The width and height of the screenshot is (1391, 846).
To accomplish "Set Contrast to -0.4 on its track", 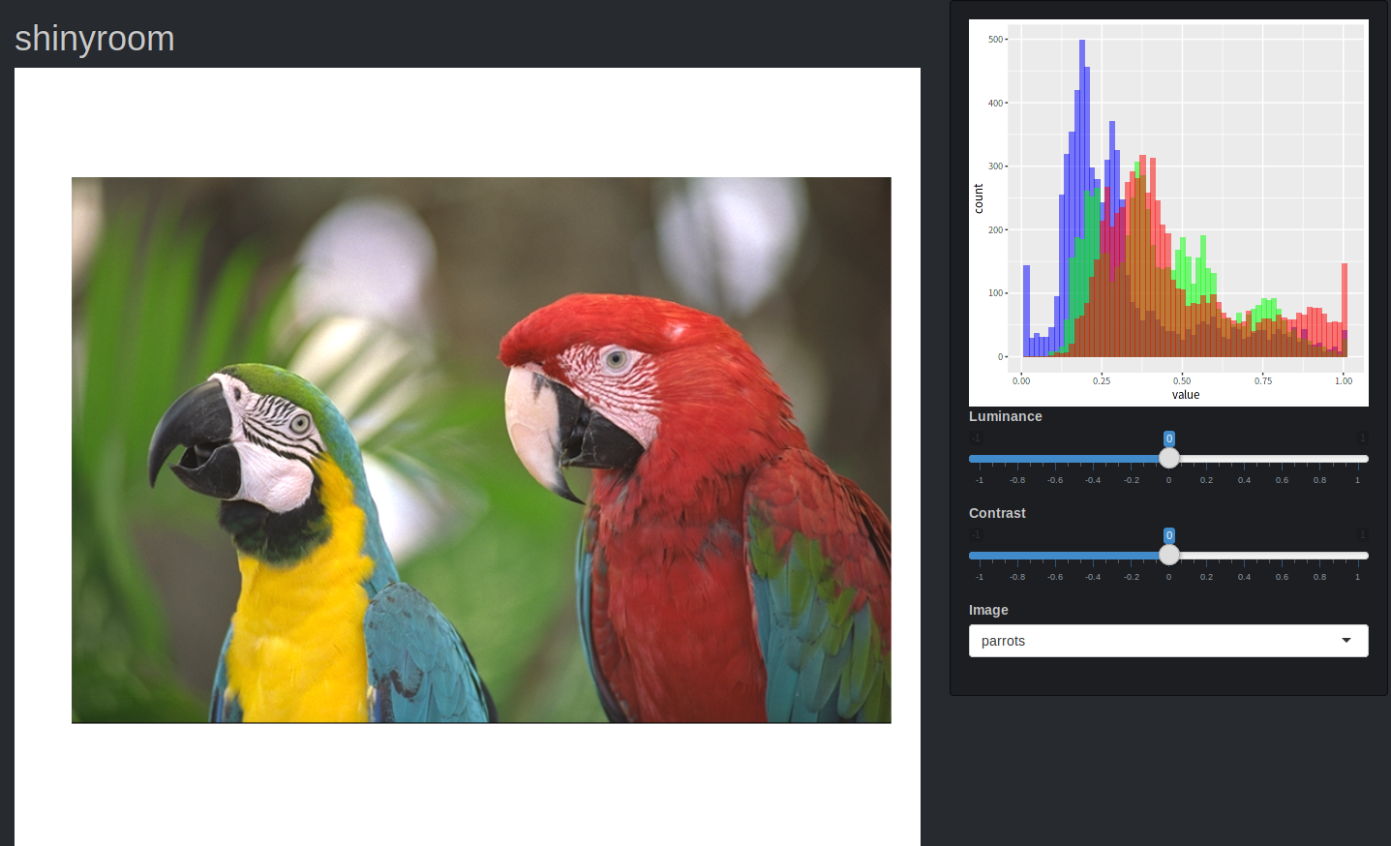I will tap(1093, 556).
